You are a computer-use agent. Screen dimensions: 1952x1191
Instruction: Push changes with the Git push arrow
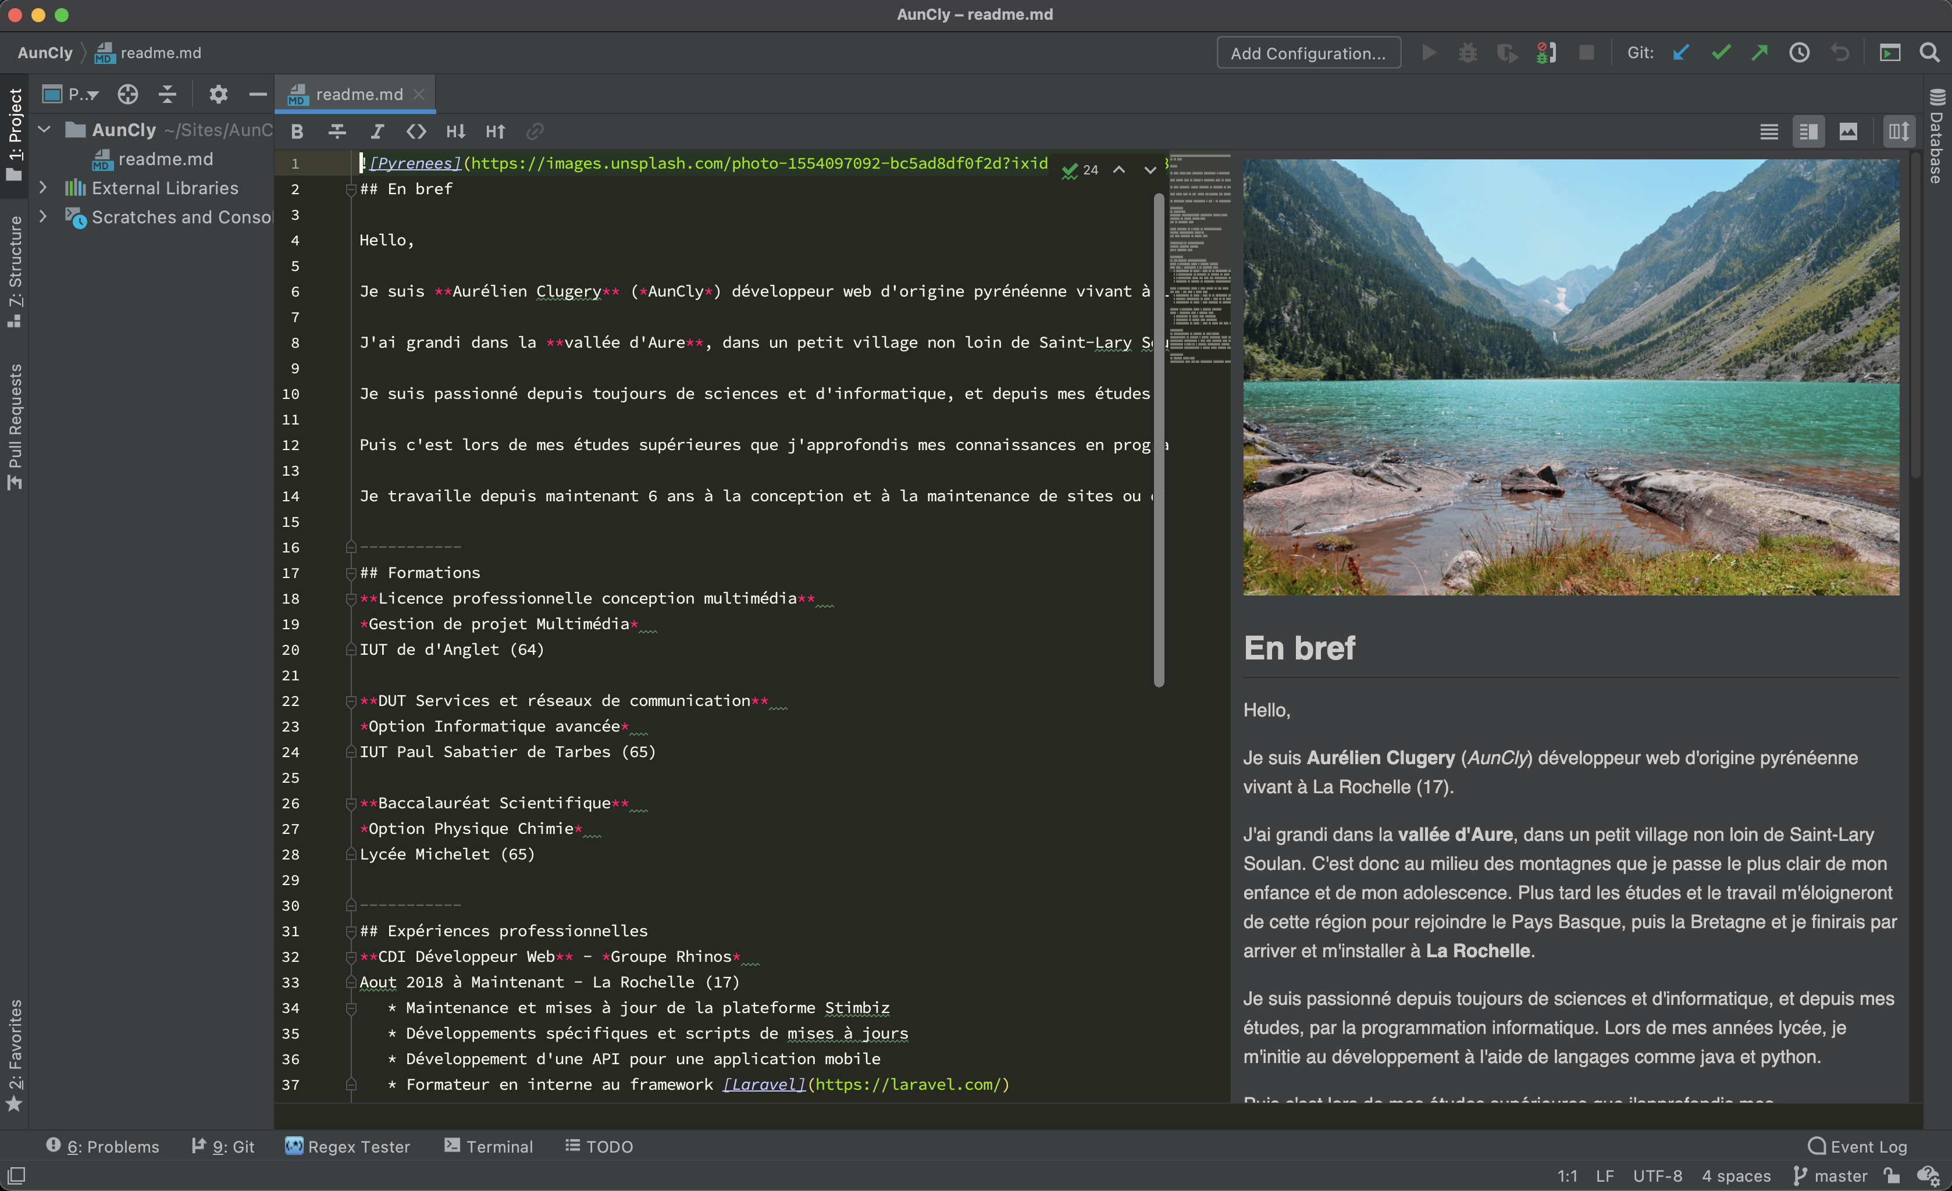point(1759,52)
